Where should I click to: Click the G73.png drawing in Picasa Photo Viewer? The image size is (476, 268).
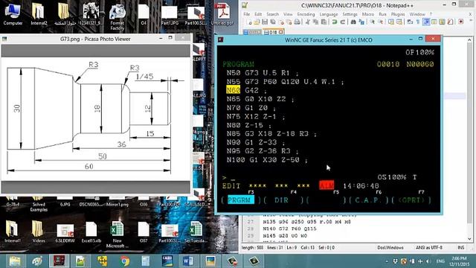[x=95, y=119]
